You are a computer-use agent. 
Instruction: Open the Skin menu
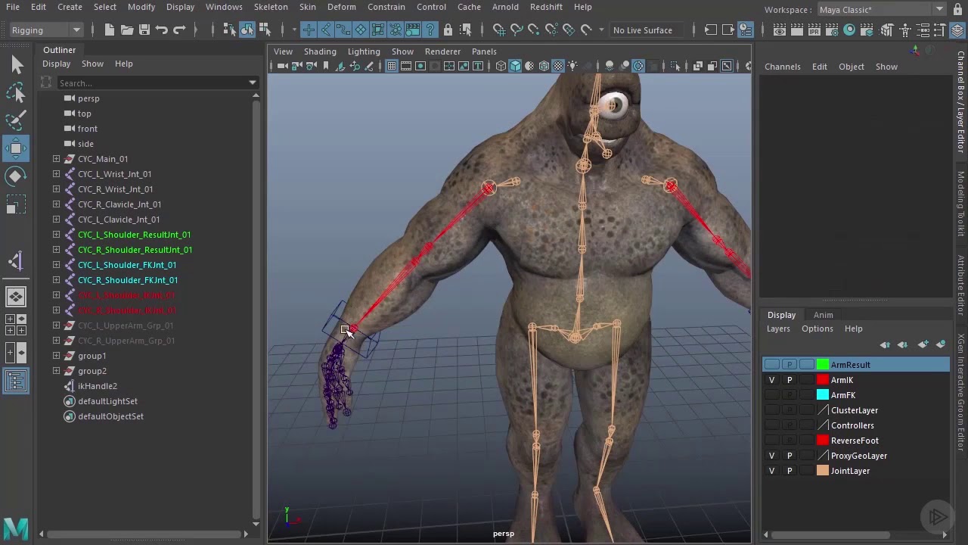point(307,7)
